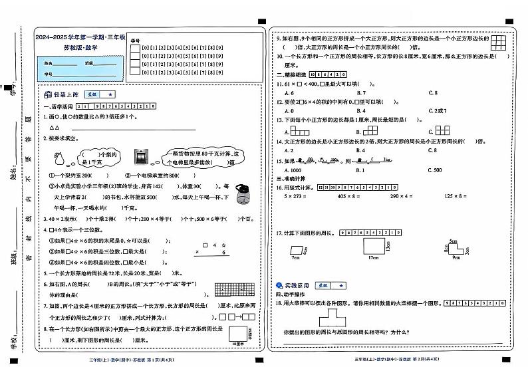Click the 学号 label above the digit bubbles
The width and height of the screenshot is (528, 373).
135,41
